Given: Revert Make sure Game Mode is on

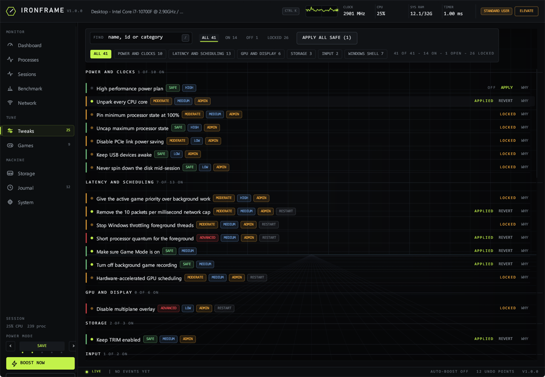Looking at the screenshot, I should (x=505, y=251).
